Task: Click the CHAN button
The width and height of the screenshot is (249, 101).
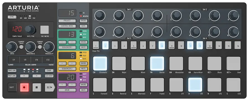Action: tap(49, 71)
